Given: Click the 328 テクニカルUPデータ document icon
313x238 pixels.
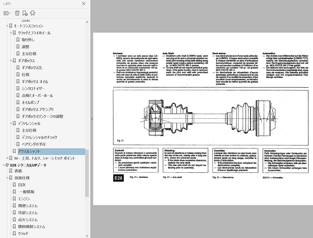Looking at the screenshot, I should pyautogui.click(x=7, y=165).
